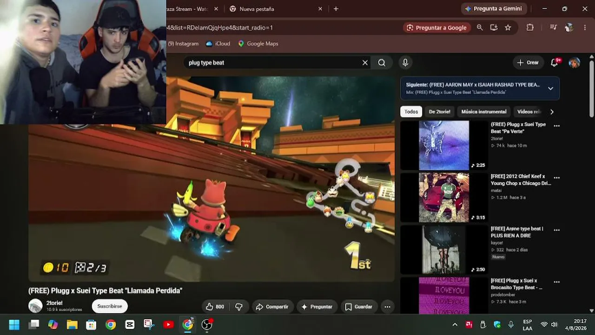Viewport: 595px width, 335px height.
Task: Open Chief Keef x Young Chop thumbnail
Action: 444,198
